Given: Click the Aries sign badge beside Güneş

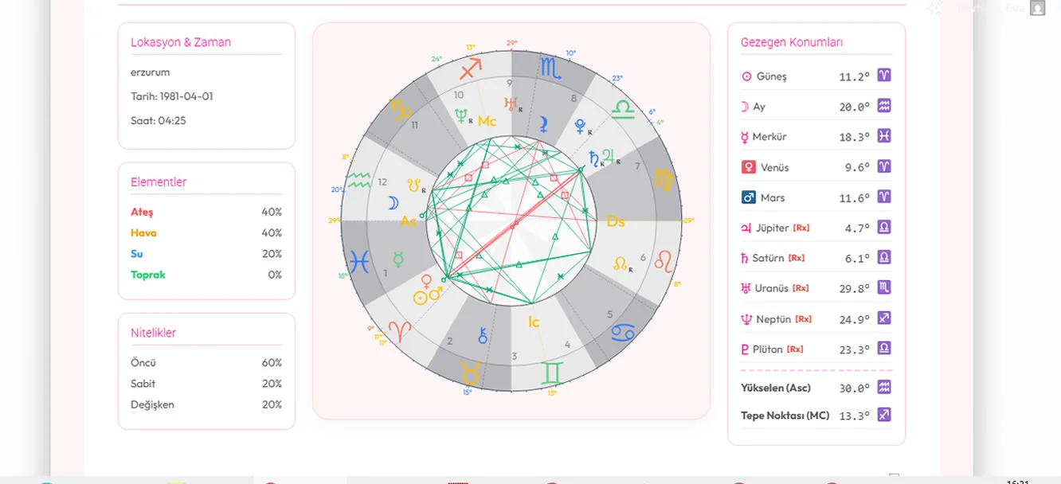Looking at the screenshot, I should (x=883, y=76).
